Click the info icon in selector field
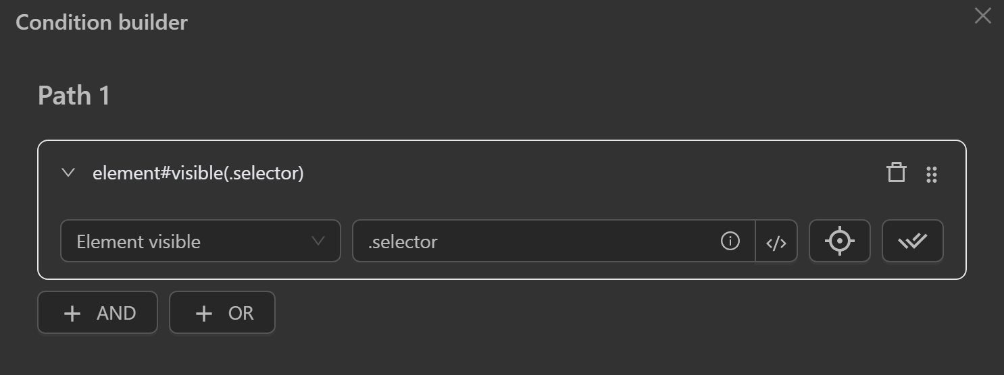This screenshot has width=1004, height=375. (730, 241)
